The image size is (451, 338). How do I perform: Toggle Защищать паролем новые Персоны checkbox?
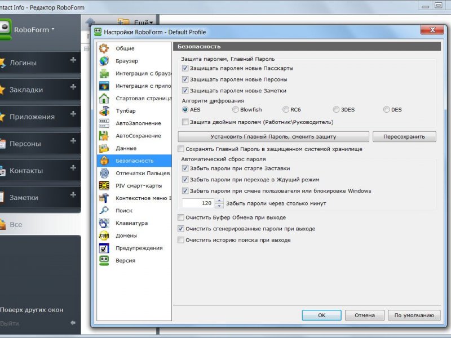point(185,79)
